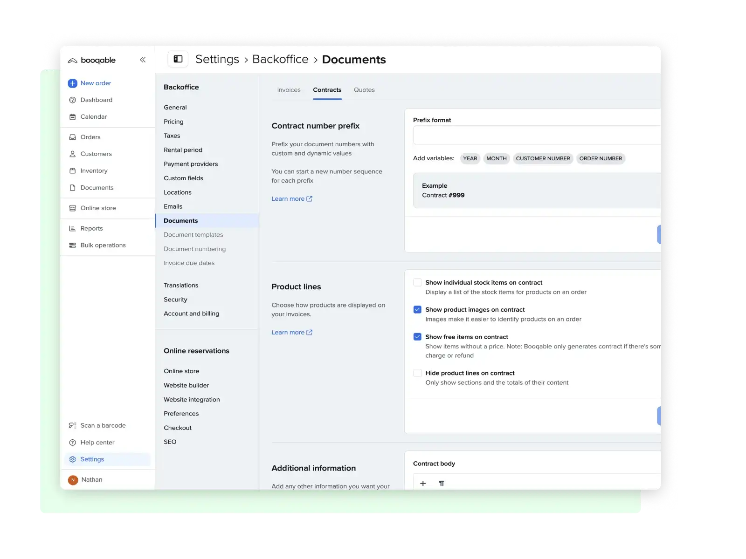Click the paragraph format icon in Contract body
The height and width of the screenshot is (559, 746).
tap(442, 484)
